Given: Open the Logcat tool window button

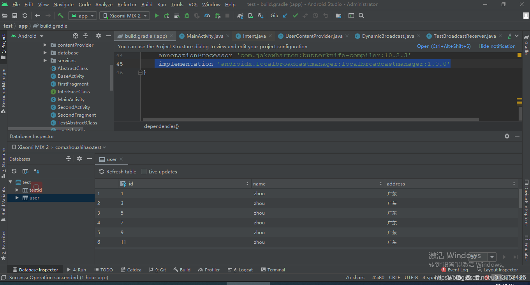Looking at the screenshot, I should (240, 269).
